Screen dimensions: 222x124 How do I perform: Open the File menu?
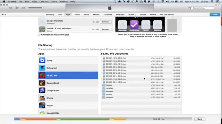[20, 1]
